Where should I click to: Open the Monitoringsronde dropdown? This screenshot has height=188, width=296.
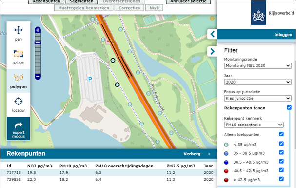(257, 66)
